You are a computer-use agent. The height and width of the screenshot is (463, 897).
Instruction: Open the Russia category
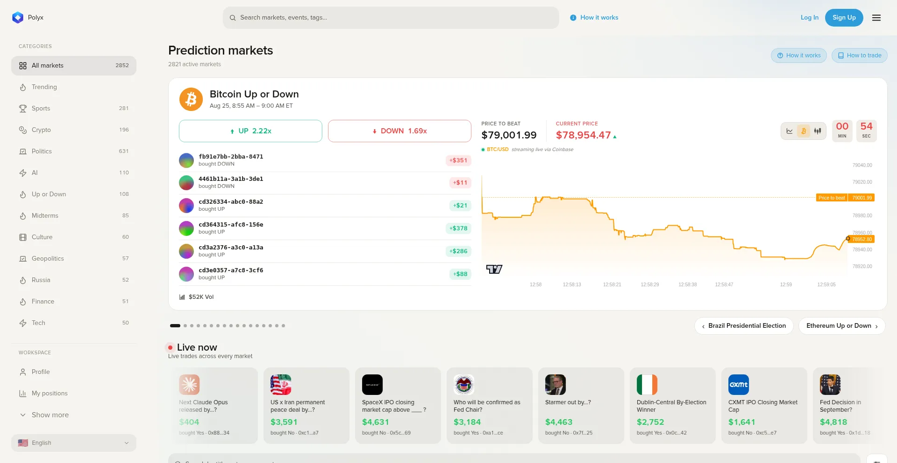coord(74,280)
